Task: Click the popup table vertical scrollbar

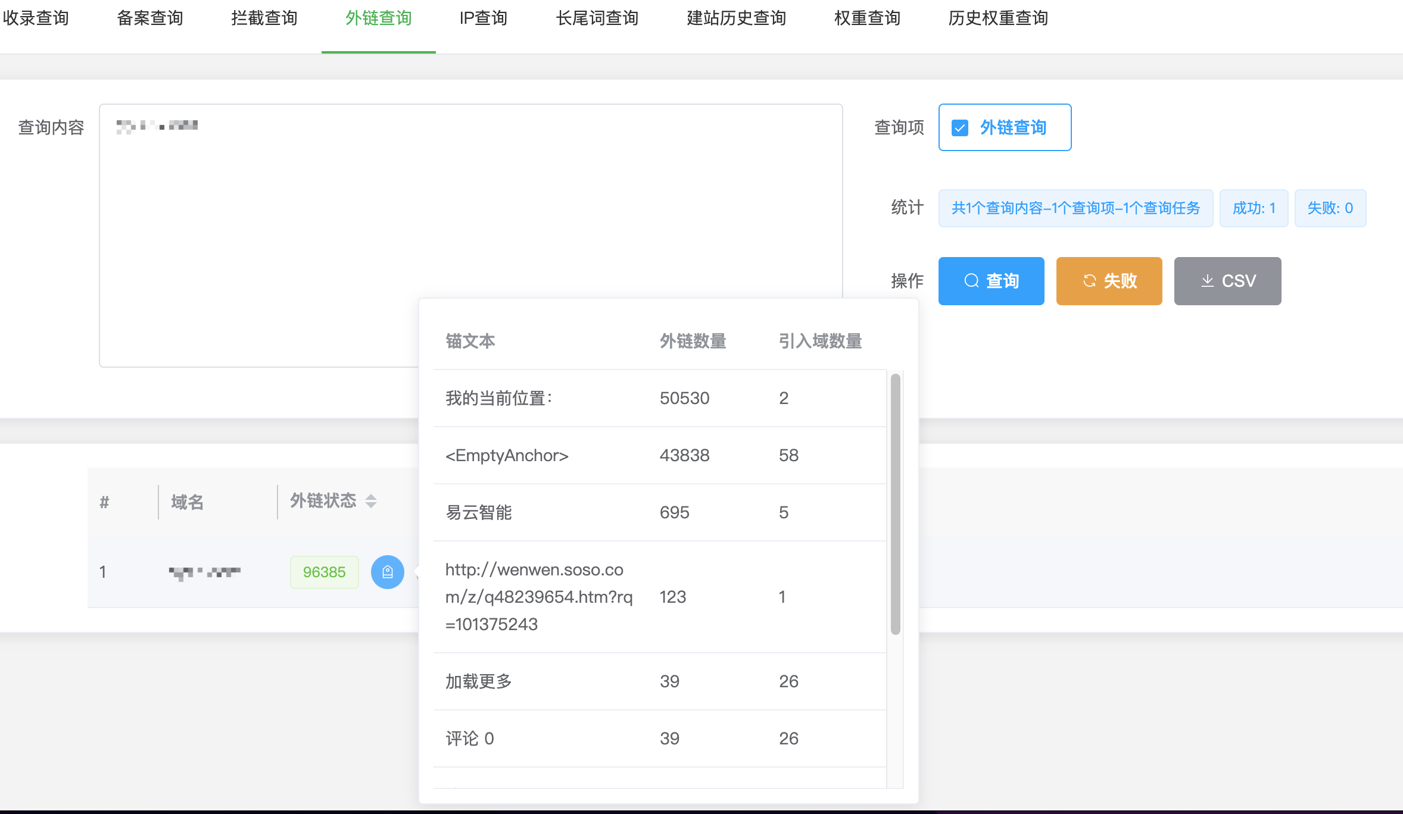Action: tap(895, 503)
